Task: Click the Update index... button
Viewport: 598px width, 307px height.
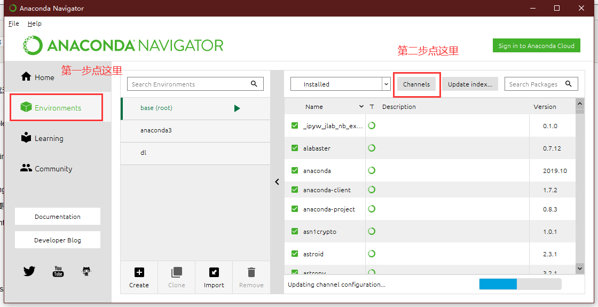Action: point(470,84)
